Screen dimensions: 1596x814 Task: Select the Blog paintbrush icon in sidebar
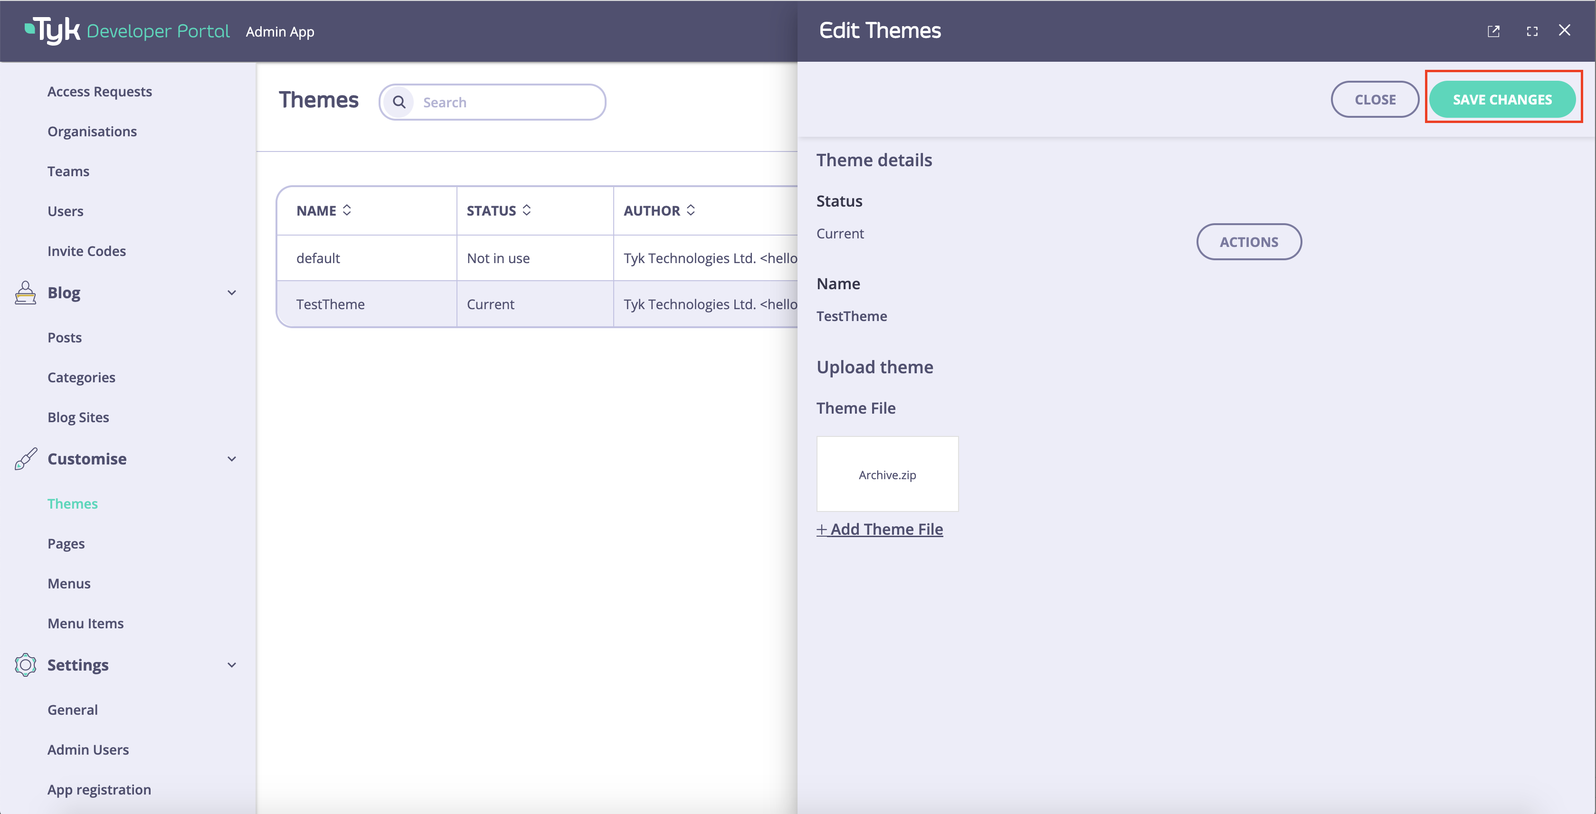25,293
